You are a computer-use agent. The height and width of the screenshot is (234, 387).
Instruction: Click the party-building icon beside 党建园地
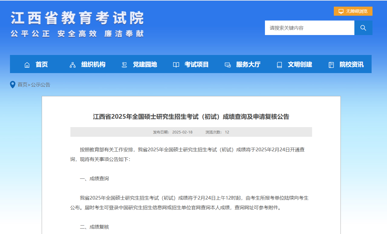tap(124, 65)
